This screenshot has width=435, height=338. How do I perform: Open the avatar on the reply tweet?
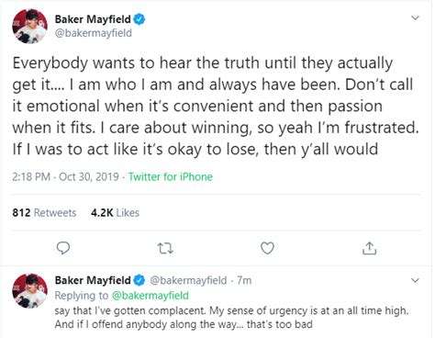click(x=29, y=291)
